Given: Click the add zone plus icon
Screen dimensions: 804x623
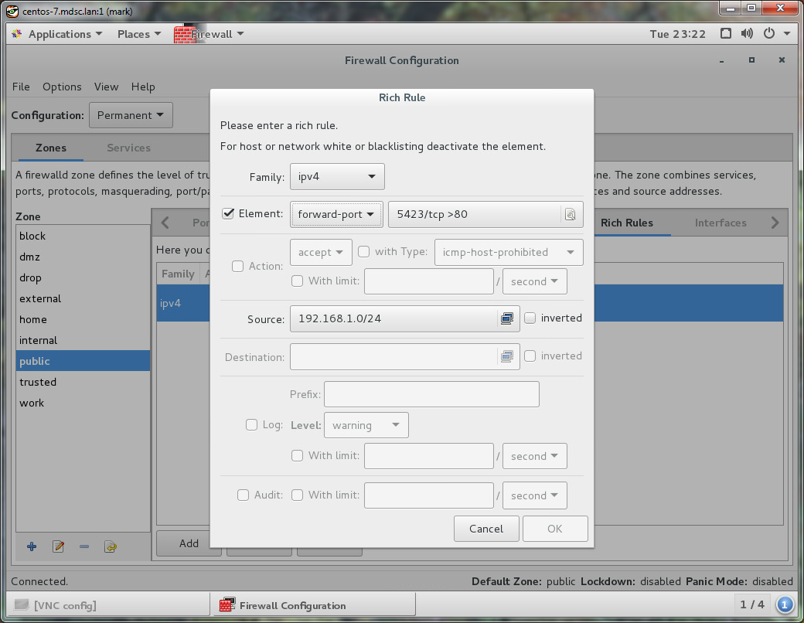Looking at the screenshot, I should 32,546.
